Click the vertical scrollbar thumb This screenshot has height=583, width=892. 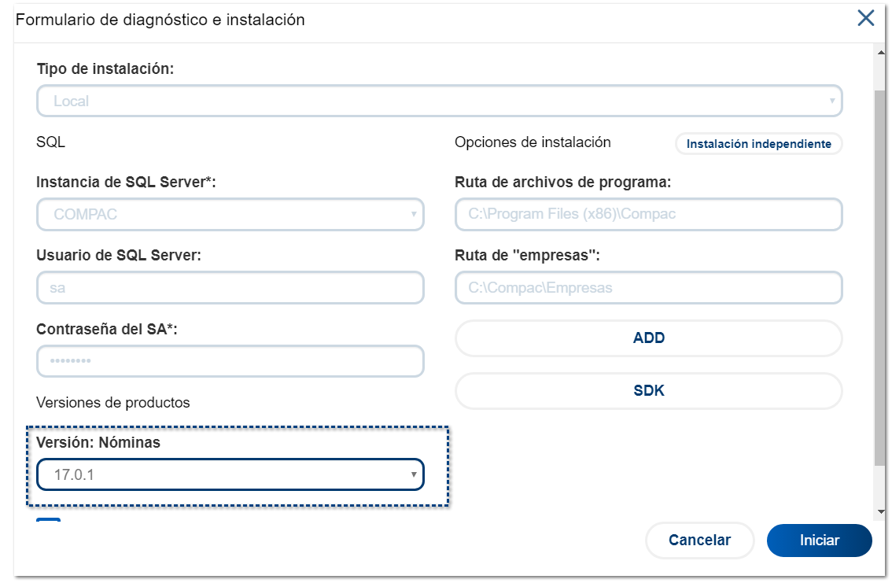click(880, 275)
